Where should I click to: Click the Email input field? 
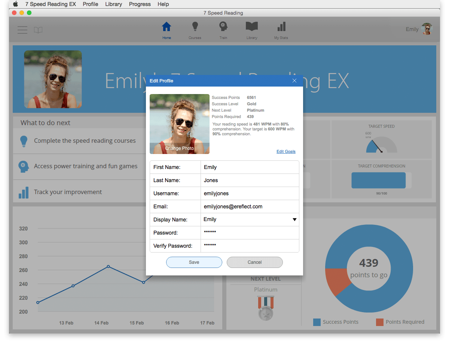[x=250, y=206]
